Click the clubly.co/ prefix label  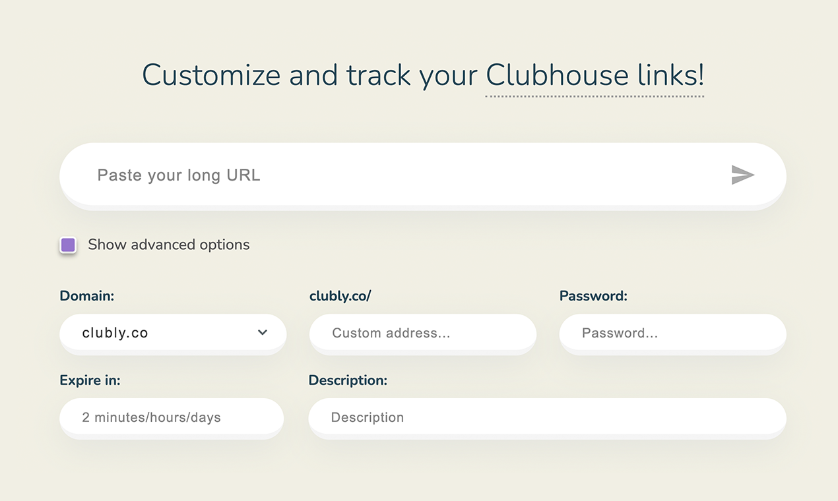340,295
